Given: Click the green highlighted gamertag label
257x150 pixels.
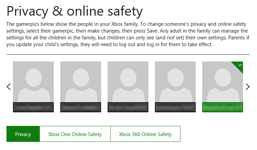Looking at the screenshot, I should click(x=223, y=107).
